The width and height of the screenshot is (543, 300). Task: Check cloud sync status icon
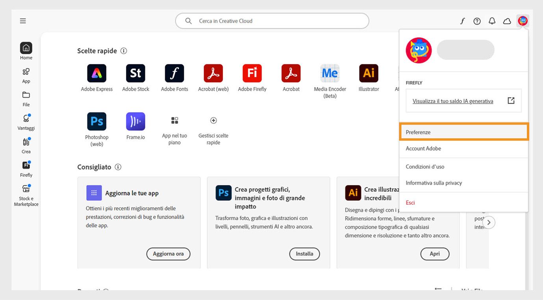pos(507,21)
